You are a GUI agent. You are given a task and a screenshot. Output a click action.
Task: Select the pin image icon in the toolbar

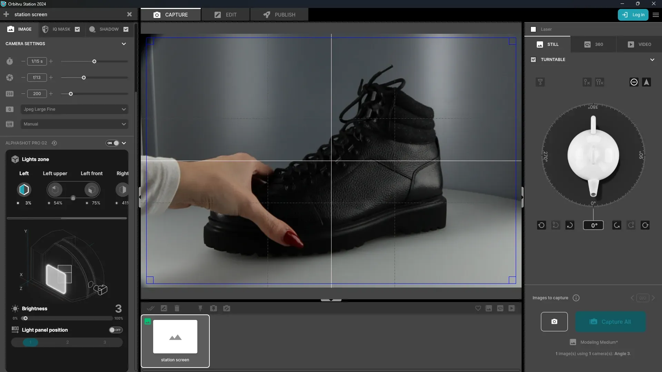tap(200, 308)
